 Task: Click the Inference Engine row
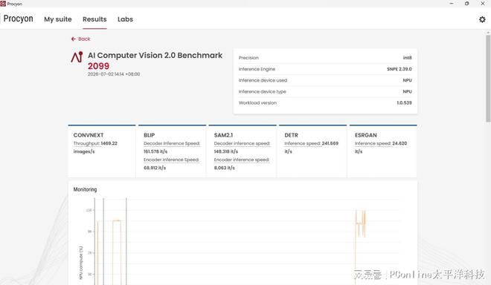click(325, 69)
